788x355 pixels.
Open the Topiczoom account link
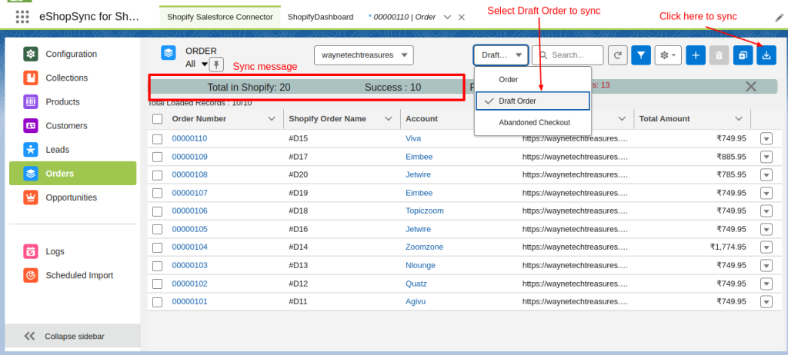425,211
